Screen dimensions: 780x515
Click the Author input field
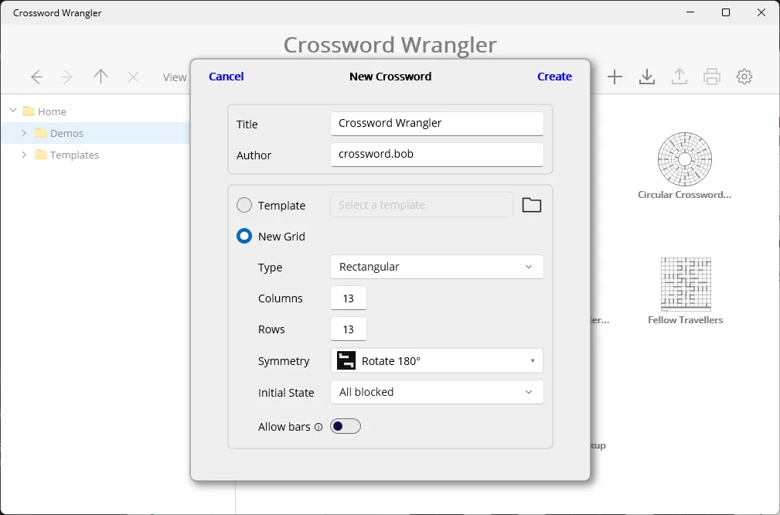click(x=437, y=155)
